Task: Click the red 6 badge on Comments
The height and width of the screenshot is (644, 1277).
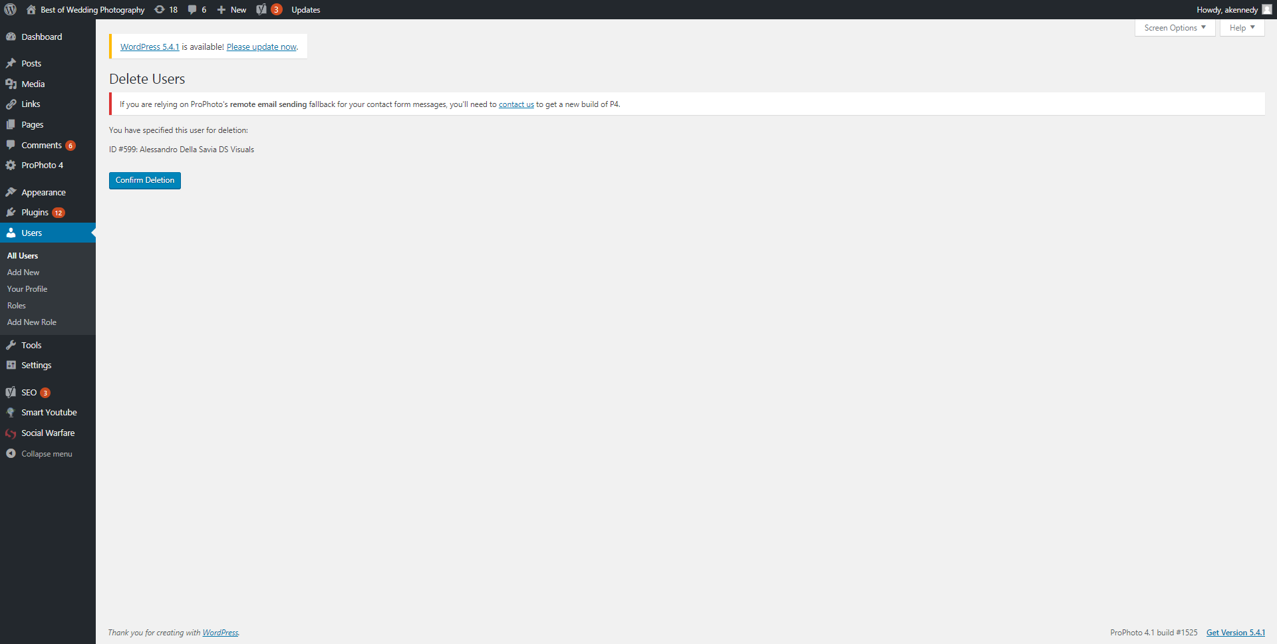Action: (71, 146)
